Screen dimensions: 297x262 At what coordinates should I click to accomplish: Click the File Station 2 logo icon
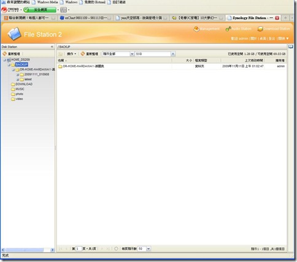click(x=14, y=34)
